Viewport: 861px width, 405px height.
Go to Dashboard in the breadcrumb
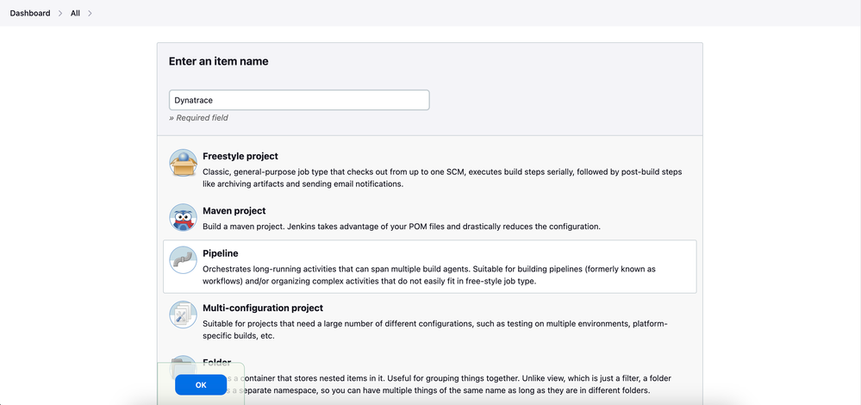(30, 13)
